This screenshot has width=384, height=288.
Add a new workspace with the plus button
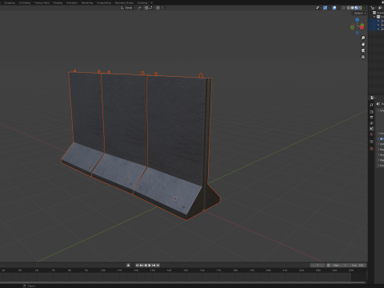click(x=152, y=2)
